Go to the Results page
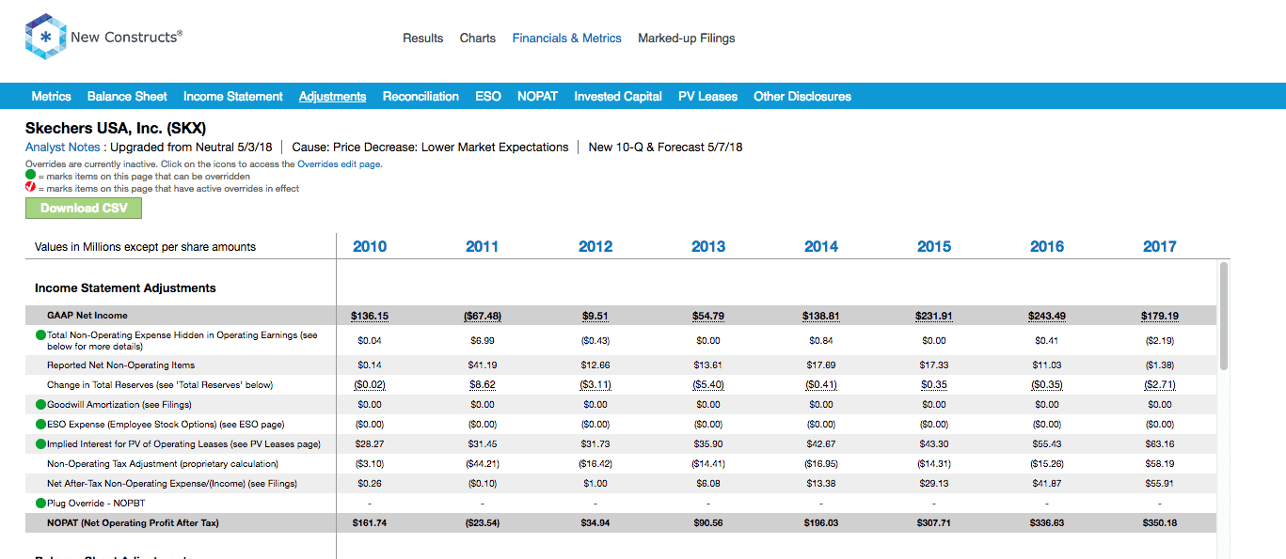 (x=423, y=39)
